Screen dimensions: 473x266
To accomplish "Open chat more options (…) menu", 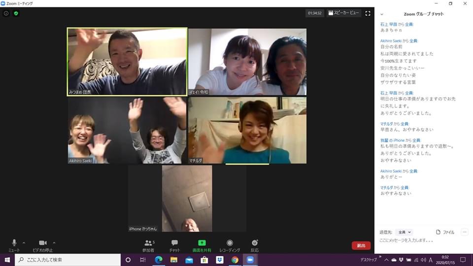I will [464, 232].
